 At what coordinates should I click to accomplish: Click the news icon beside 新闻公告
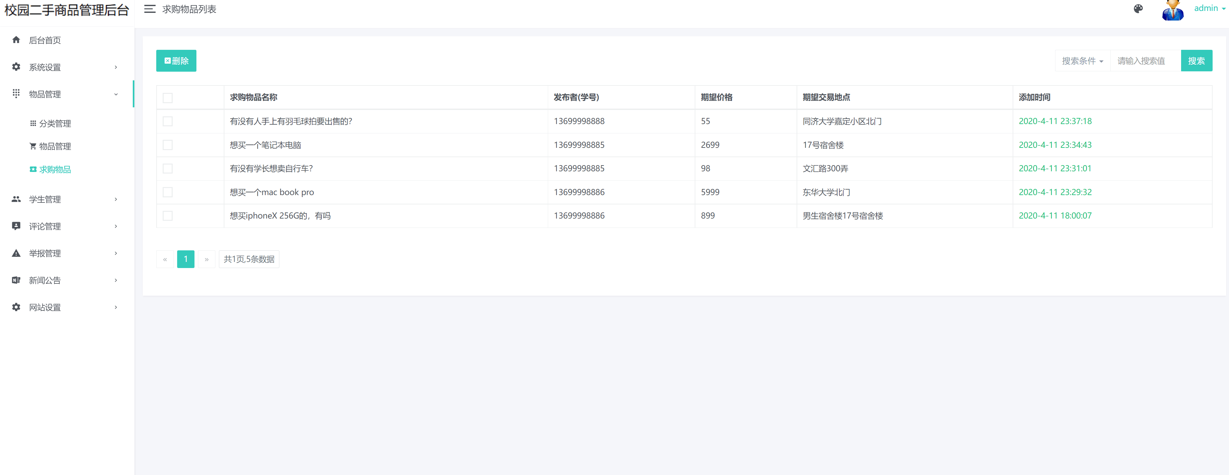coord(16,281)
